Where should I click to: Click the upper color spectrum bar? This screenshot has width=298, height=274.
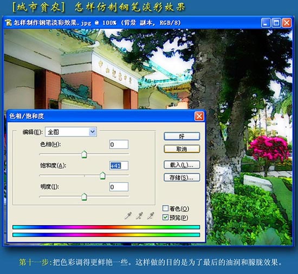point(106,227)
